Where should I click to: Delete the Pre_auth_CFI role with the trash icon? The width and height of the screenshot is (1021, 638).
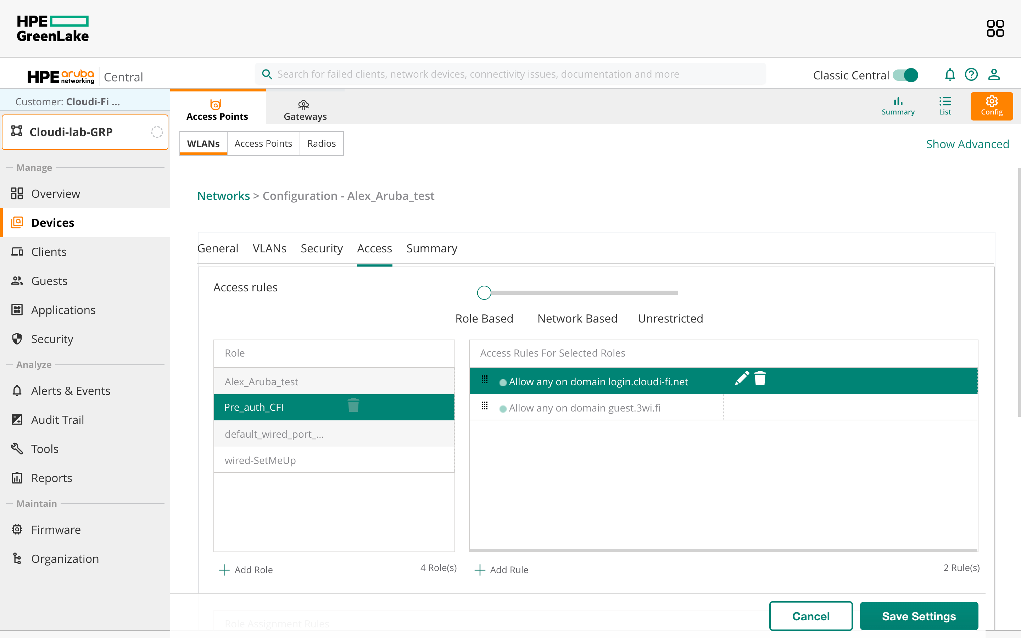[353, 405]
